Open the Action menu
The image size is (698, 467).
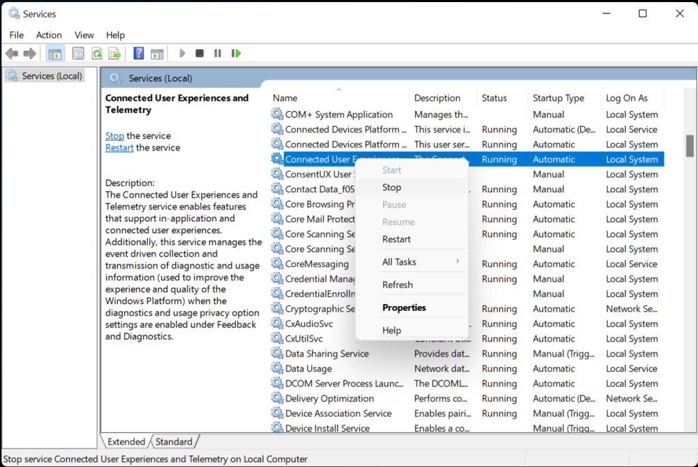point(49,35)
